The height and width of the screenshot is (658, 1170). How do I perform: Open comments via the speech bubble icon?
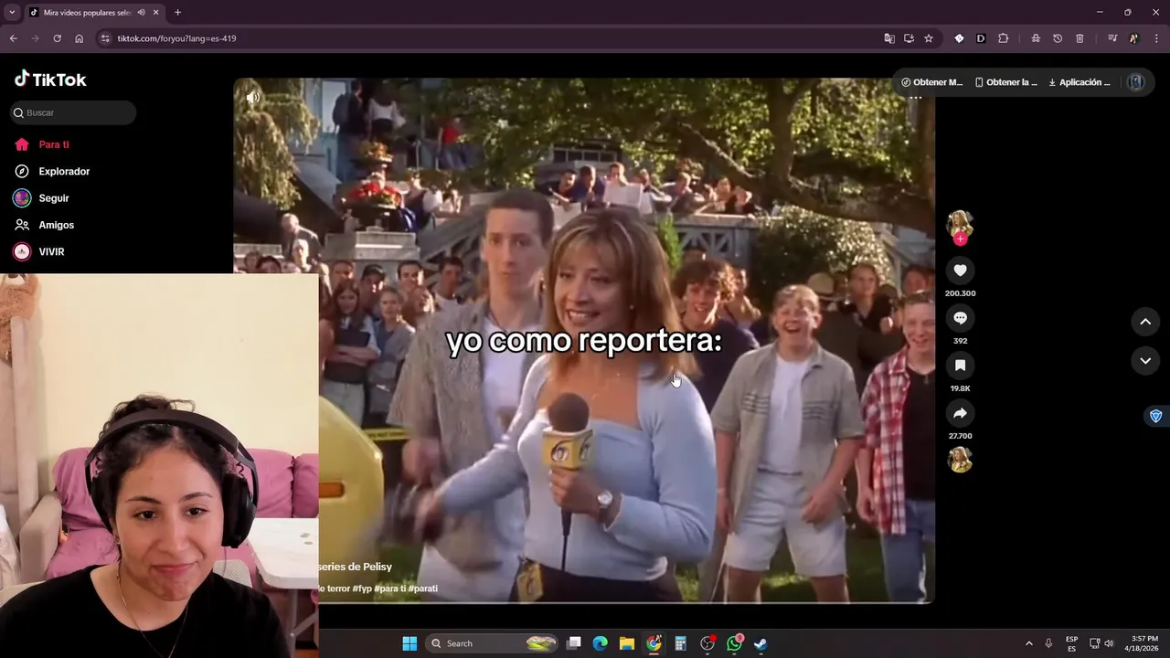pyautogui.click(x=960, y=318)
